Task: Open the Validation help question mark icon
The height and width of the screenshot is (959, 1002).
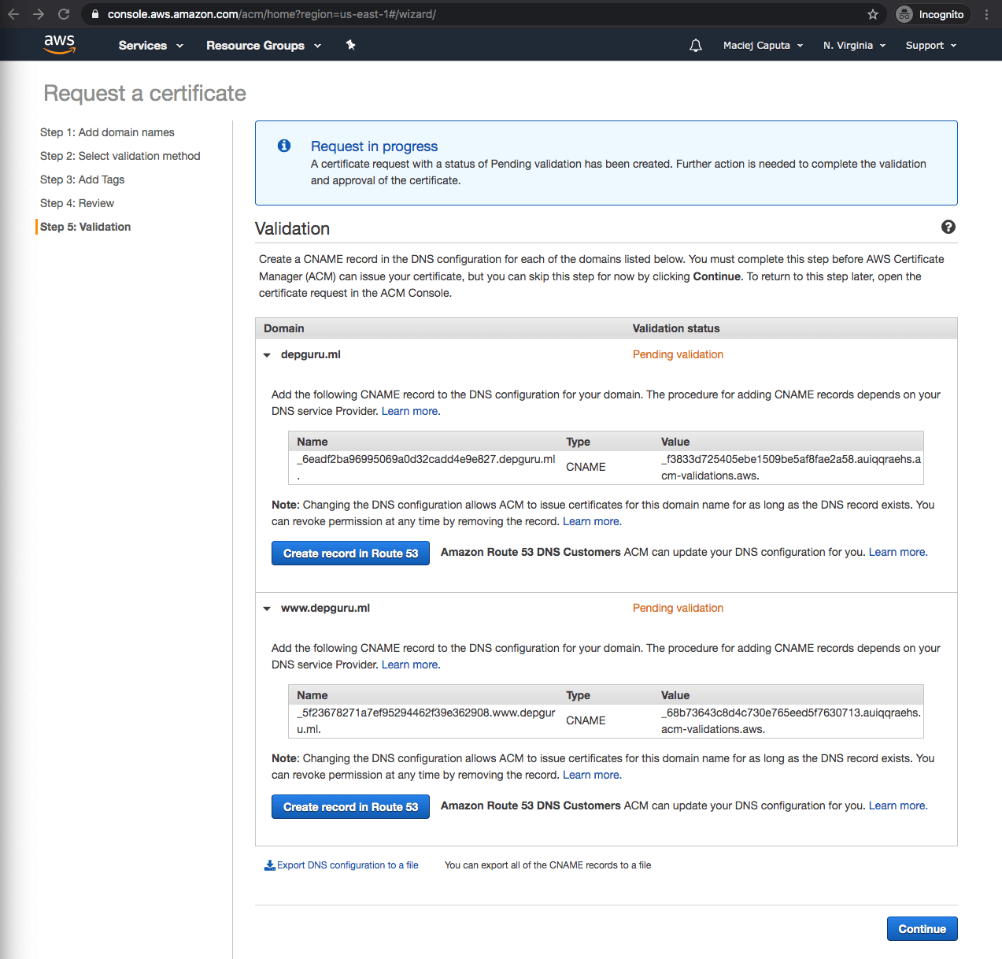Action: click(948, 227)
